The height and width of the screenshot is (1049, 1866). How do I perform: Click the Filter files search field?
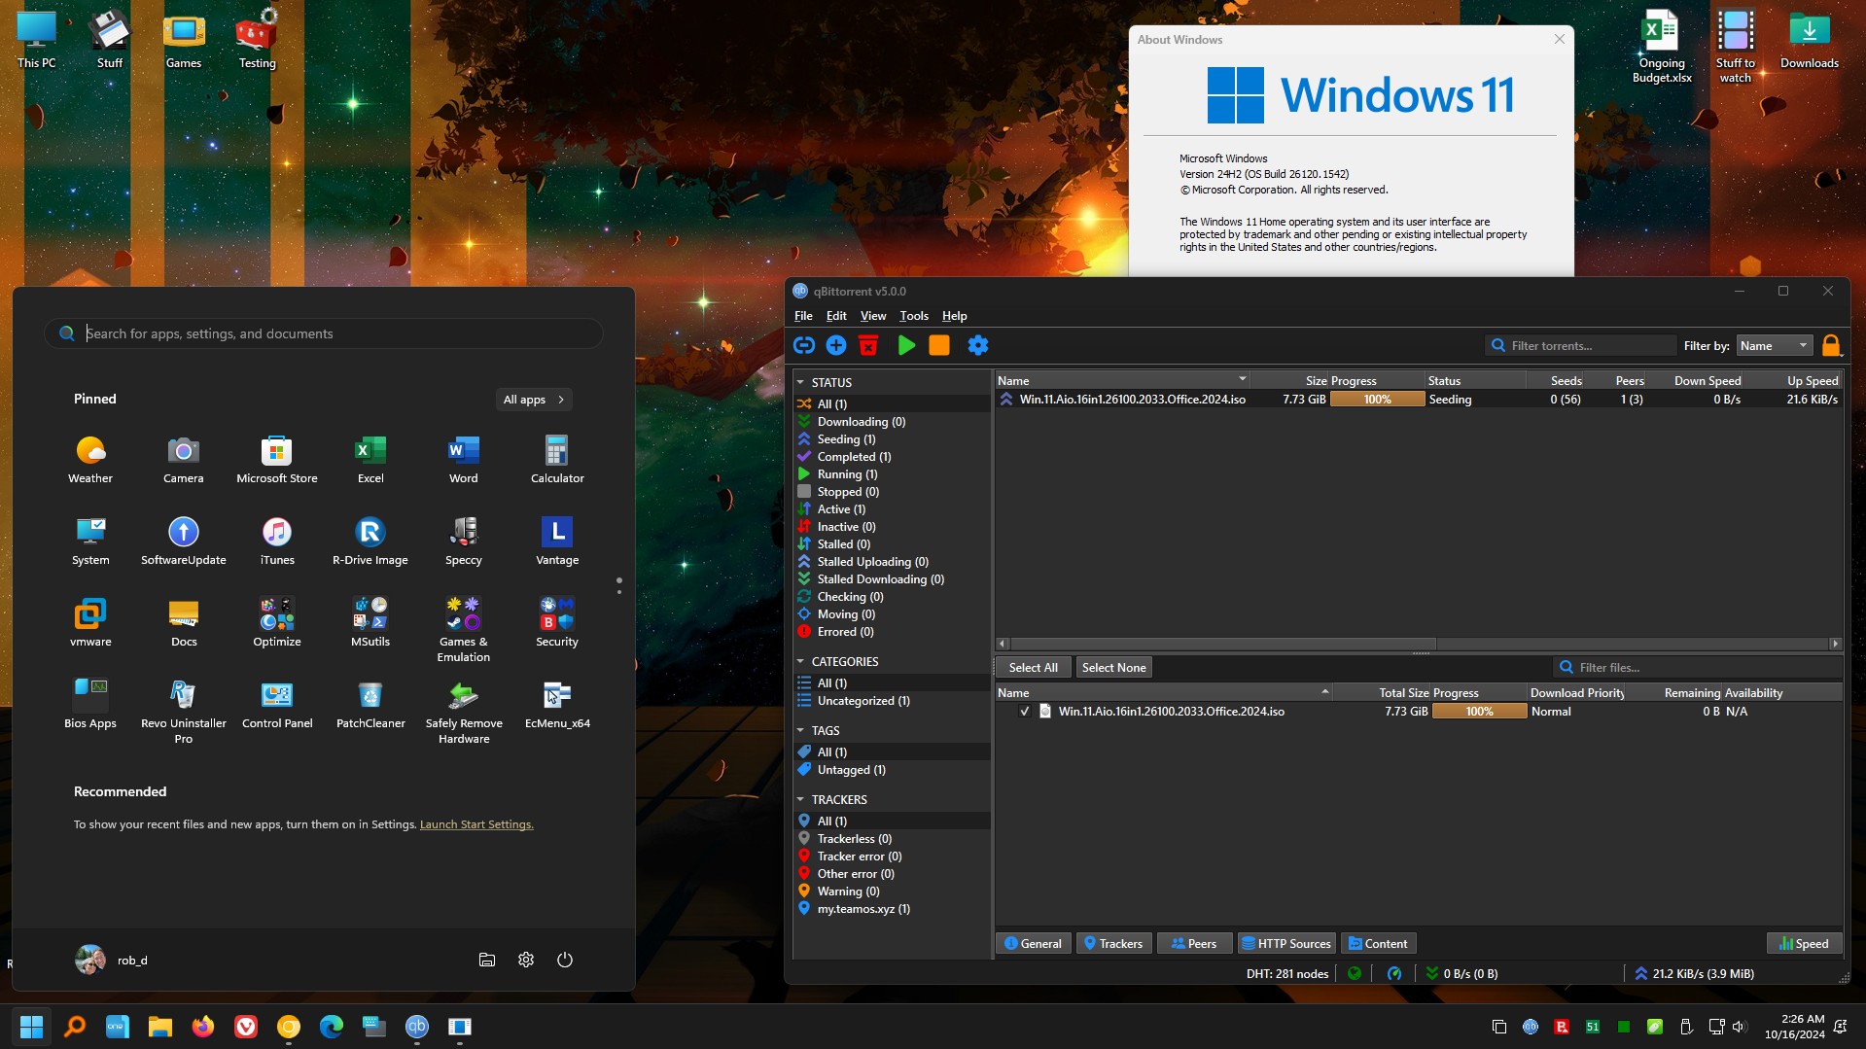1696,667
